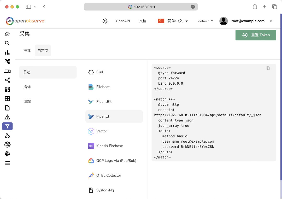Copy the Fluentd config with the copy icon

click(x=268, y=68)
